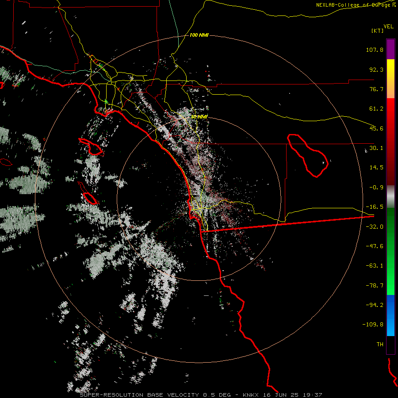Click the -94.2 scale value
The image size is (398, 398).
(375, 305)
